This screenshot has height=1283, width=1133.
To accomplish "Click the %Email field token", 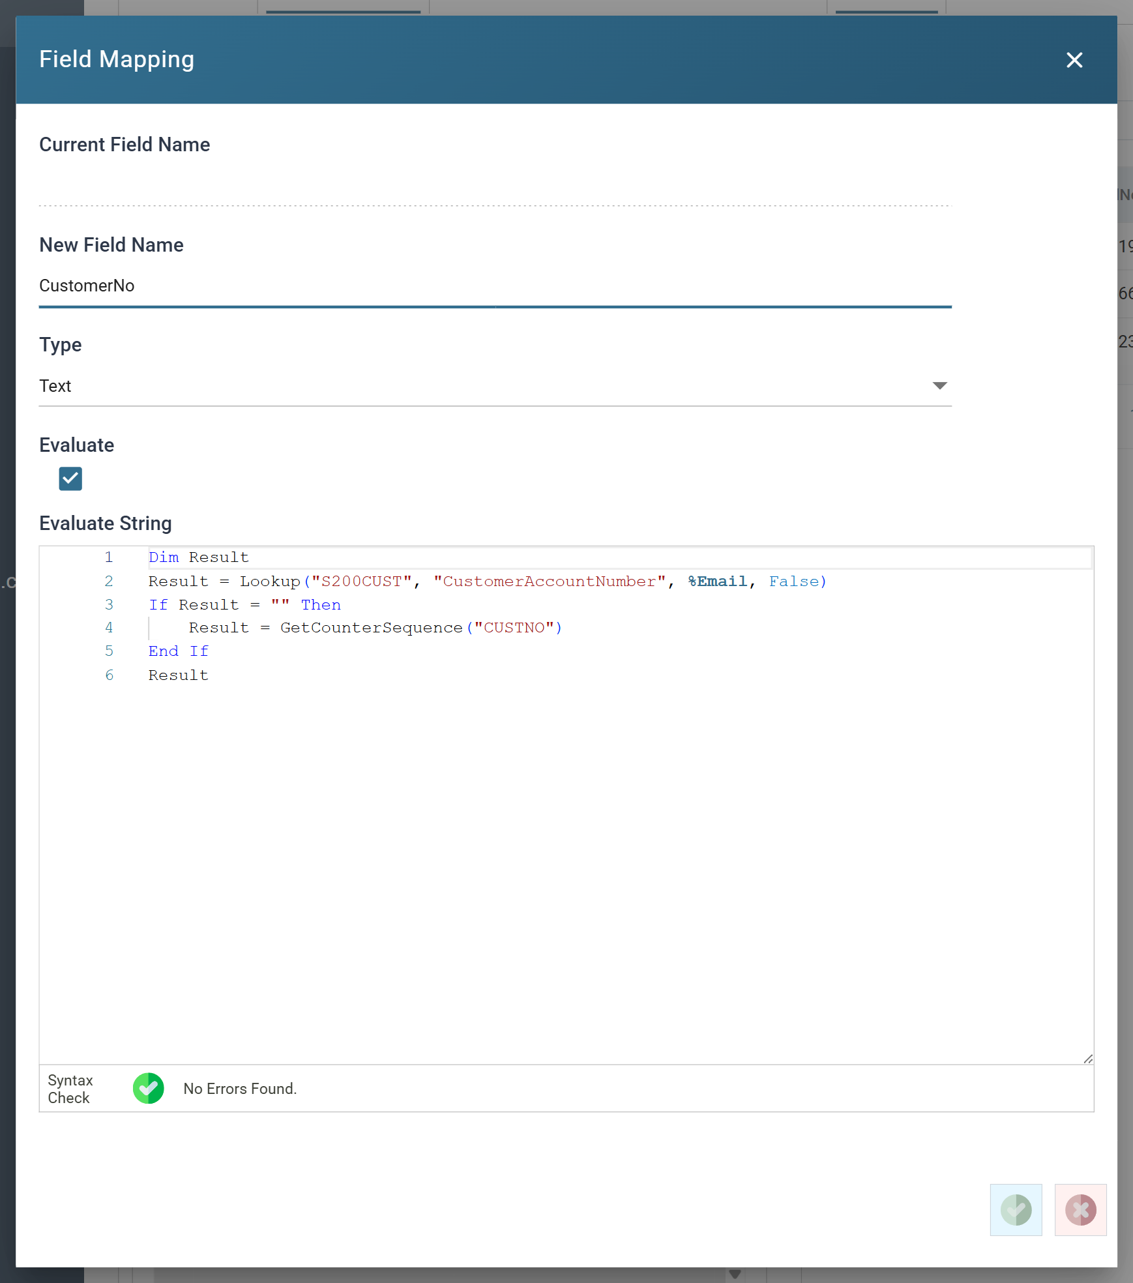I will (x=718, y=582).
